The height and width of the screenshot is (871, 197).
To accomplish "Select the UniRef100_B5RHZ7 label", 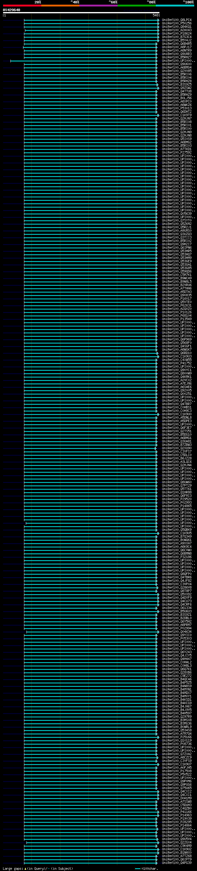I will (176, 57).
